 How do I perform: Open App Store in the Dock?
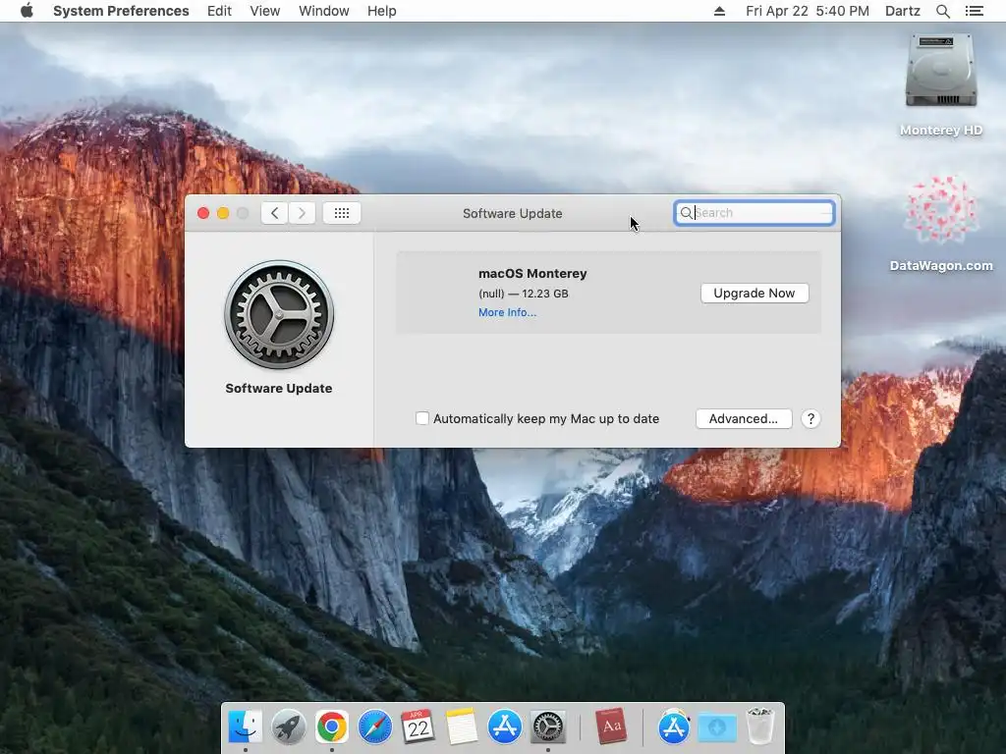[504, 727]
